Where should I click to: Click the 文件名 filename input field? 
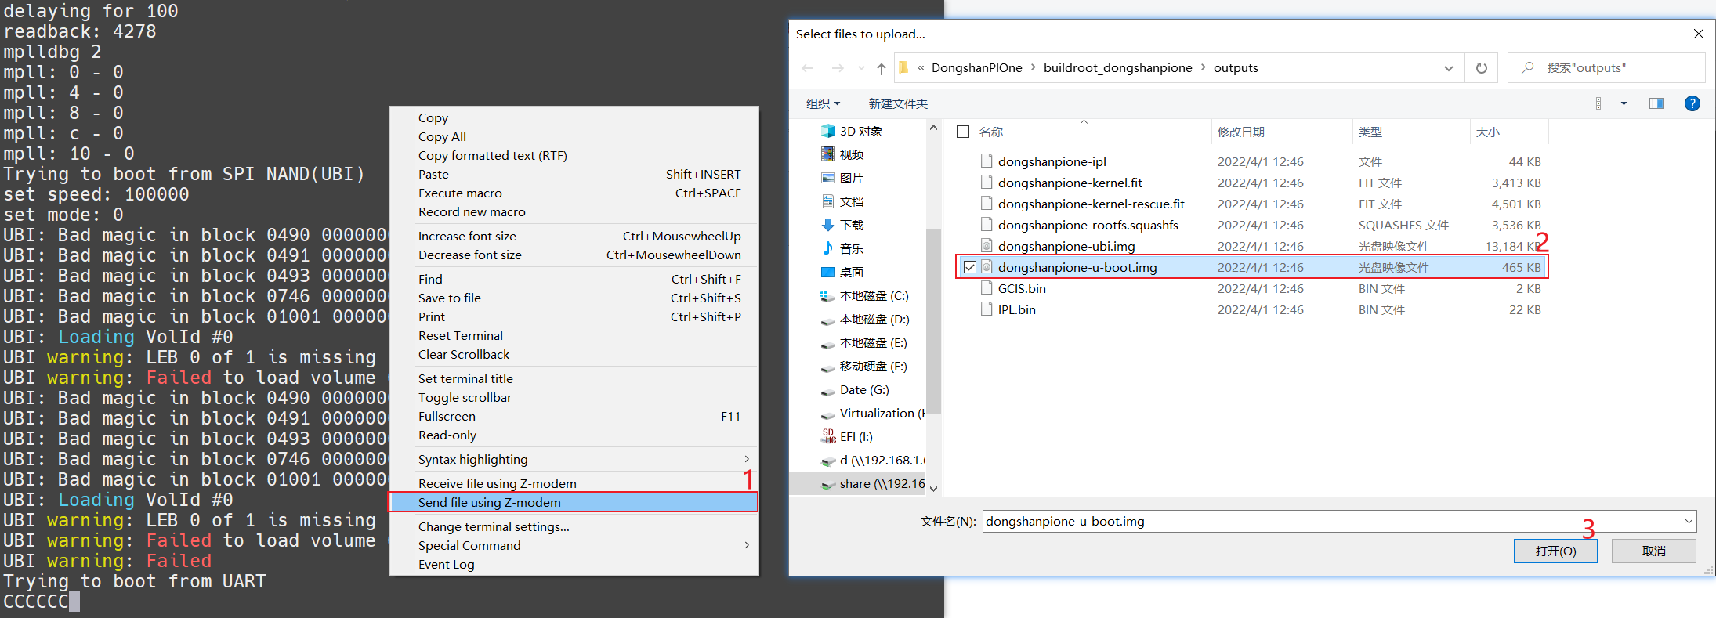[1332, 521]
